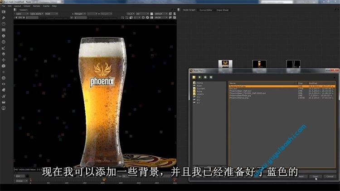The height and width of the screenshot is (191, 340).
Task: Click the third icon in the Read File toolbar
Action: (205, 77)
